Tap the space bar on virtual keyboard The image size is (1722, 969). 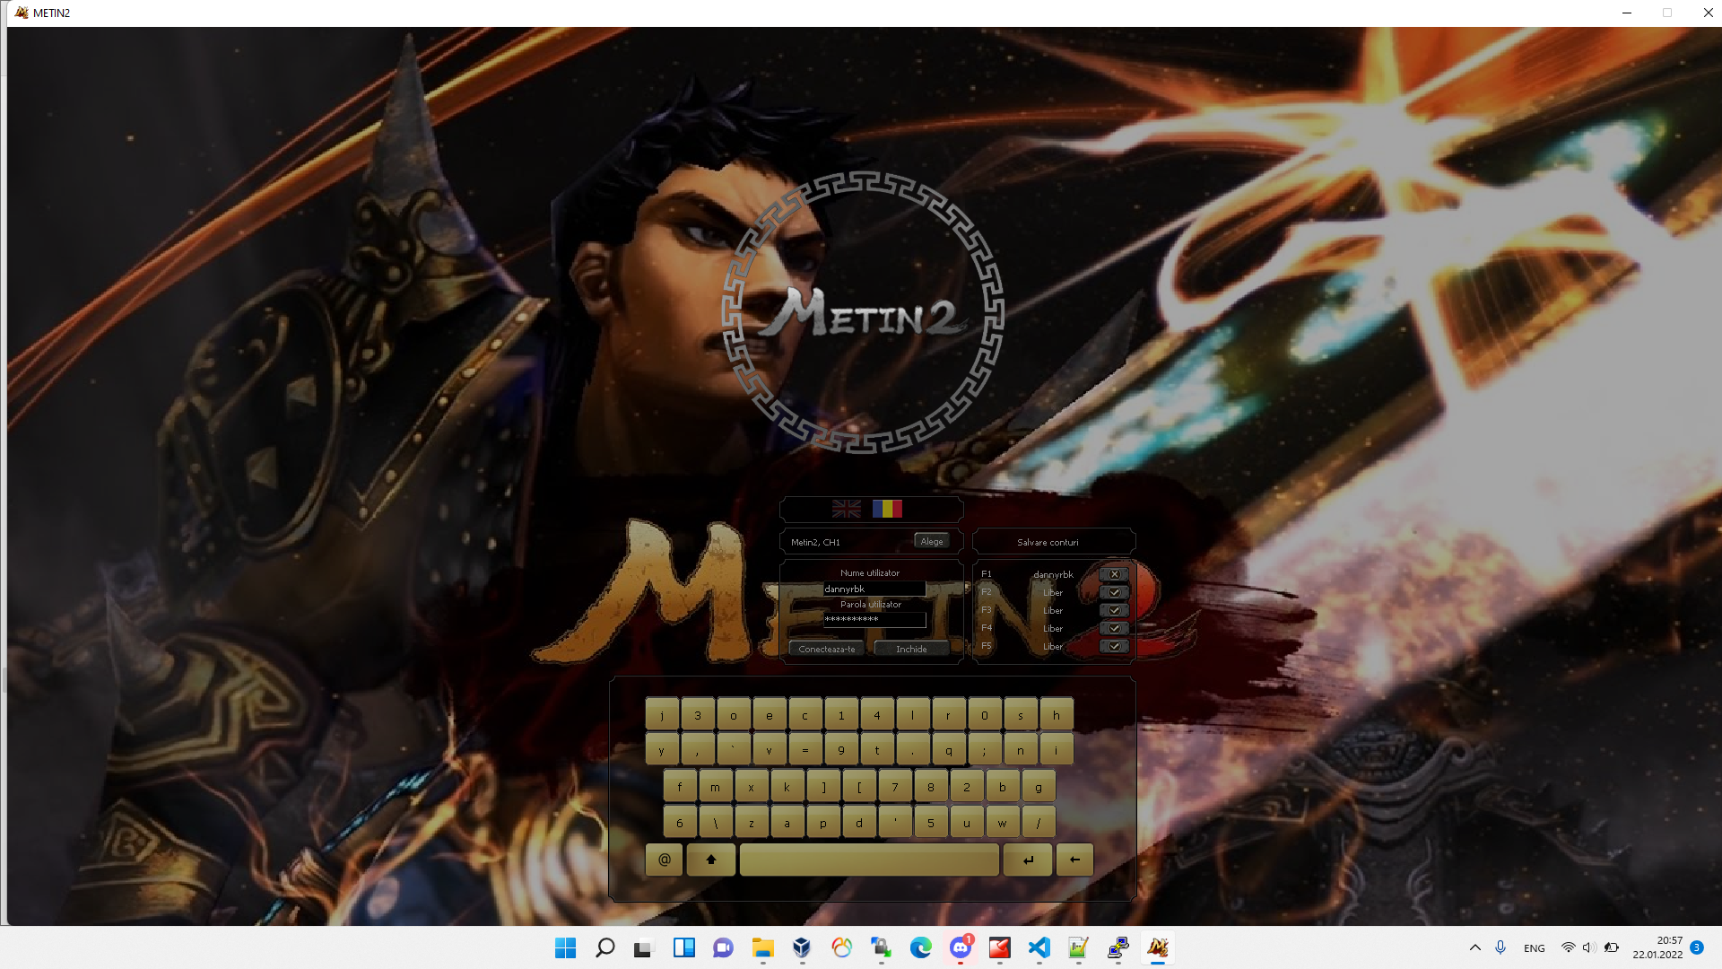tap(869, 860)
